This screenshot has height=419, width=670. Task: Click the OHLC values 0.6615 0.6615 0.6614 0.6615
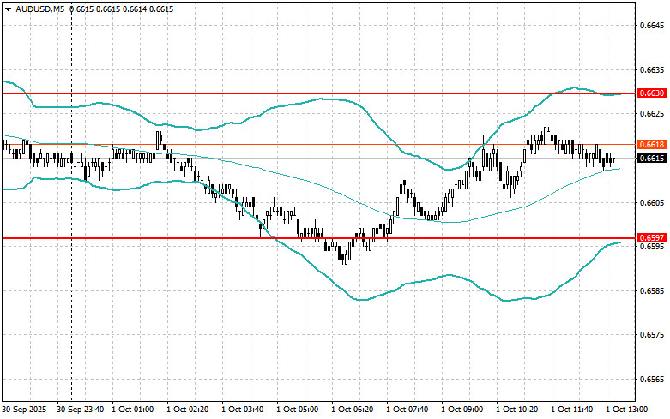121,9
